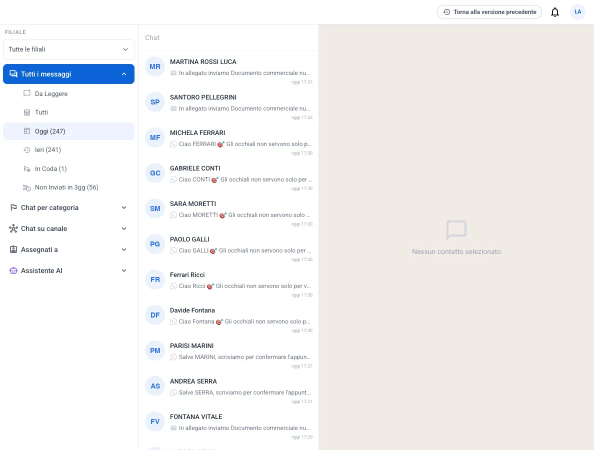Expand the Assegnati a chevron

(x=124, y=249)
